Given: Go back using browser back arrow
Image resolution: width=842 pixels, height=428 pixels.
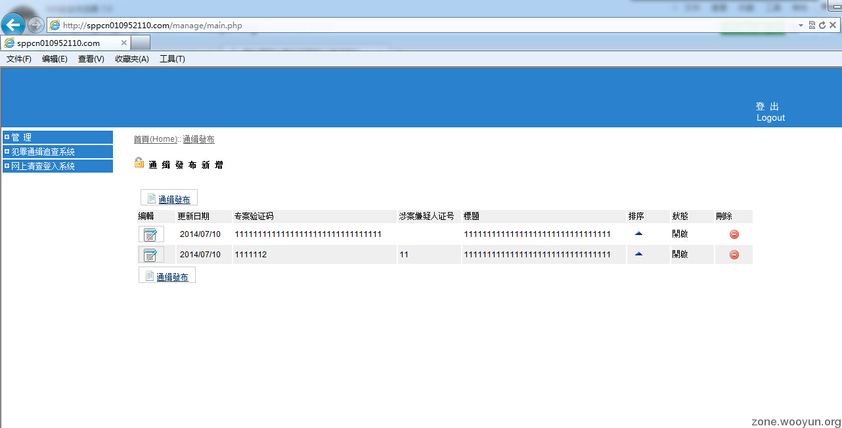Looking at the screenshot, I should 13,26.
